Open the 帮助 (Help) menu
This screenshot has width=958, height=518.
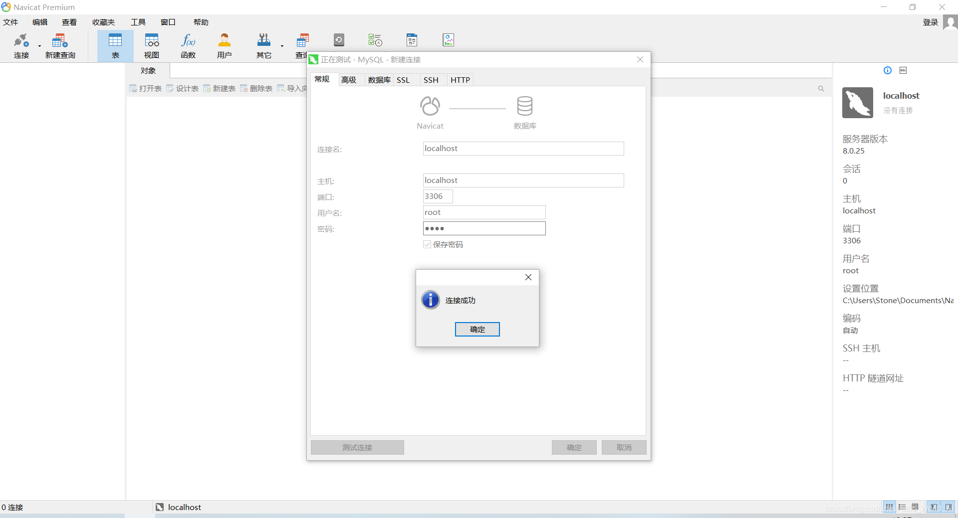point(201,22)
